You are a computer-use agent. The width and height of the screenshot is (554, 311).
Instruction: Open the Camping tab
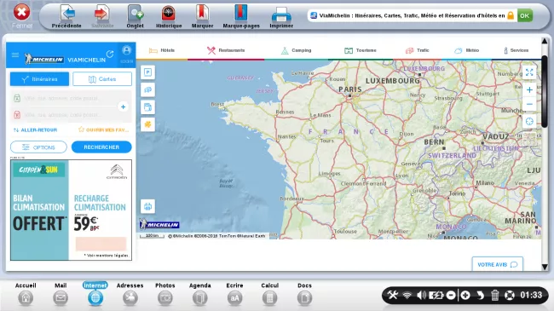tap(296, 50)
